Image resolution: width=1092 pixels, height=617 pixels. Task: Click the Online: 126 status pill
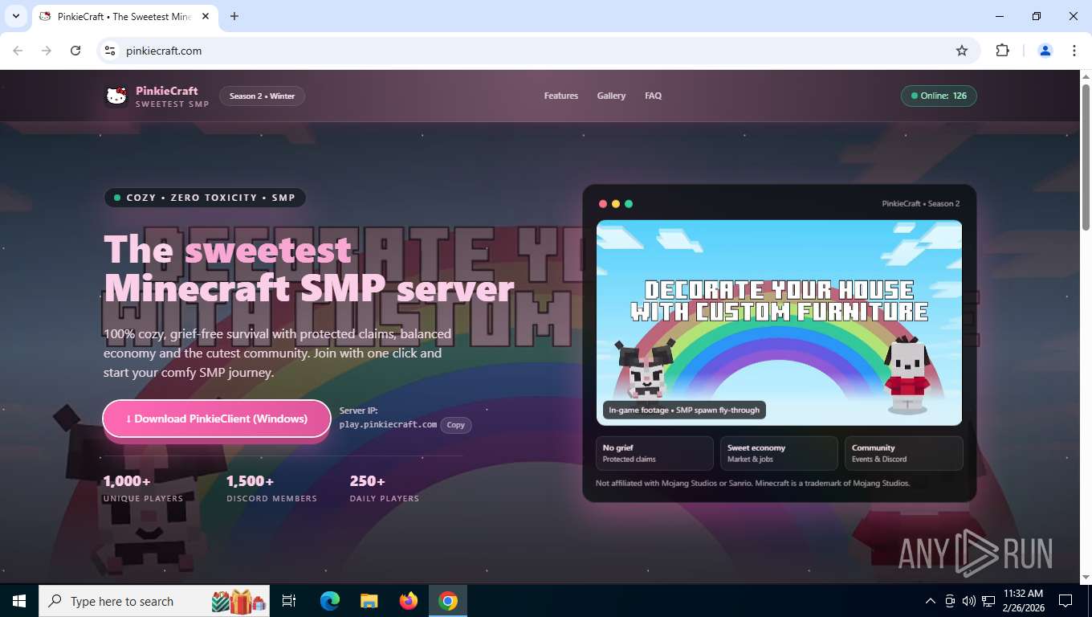tap(939, 96)
